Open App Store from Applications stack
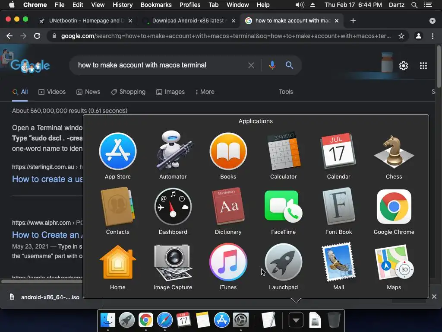 (117, 152)
